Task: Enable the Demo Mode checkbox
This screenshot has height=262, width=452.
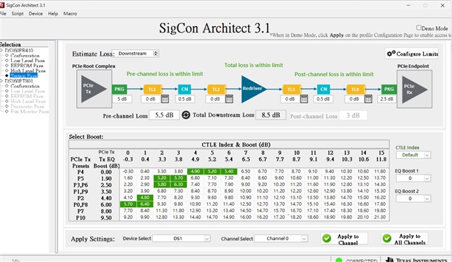Action: [x=419, y=27]
